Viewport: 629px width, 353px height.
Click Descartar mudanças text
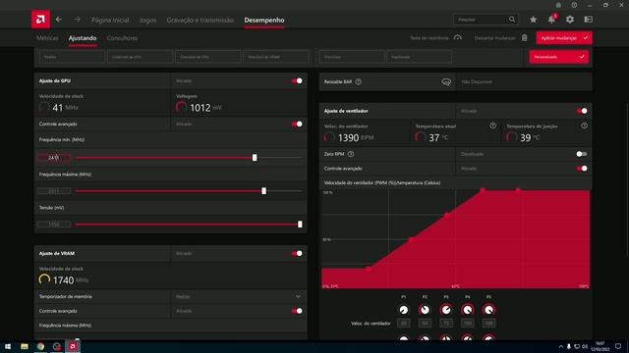pyautogui.click(x=494, y=38)
